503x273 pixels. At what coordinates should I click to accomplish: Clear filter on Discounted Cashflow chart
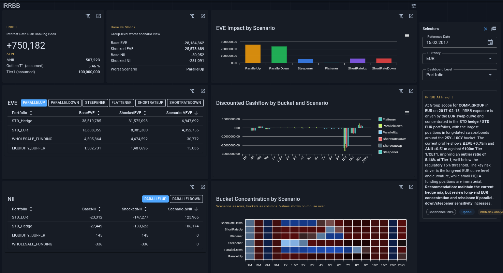click(x=401, y=91)
